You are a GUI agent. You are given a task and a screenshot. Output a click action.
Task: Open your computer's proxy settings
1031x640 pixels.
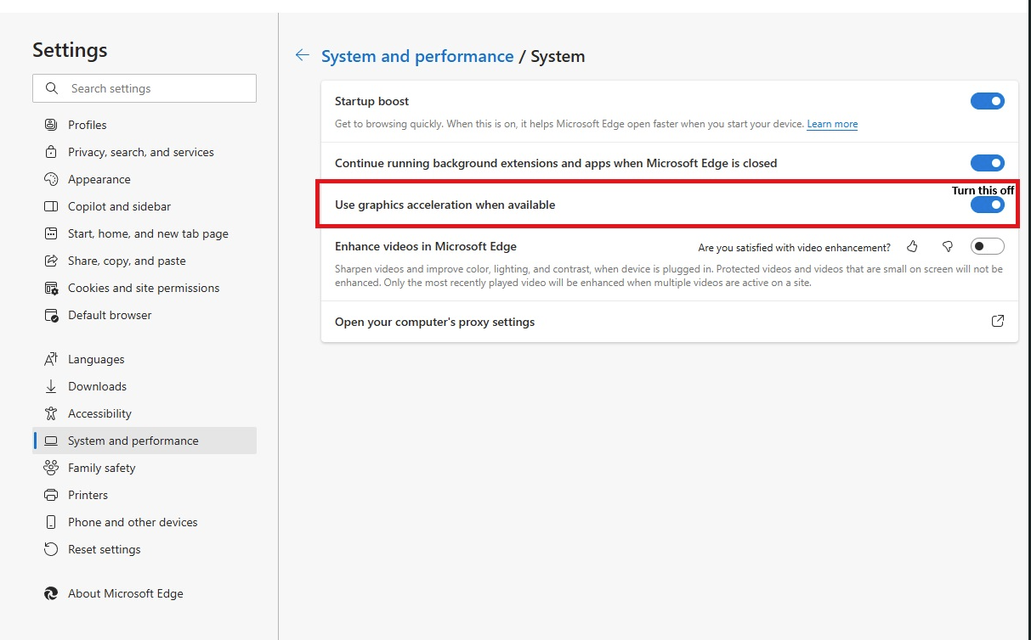(434, 322)
